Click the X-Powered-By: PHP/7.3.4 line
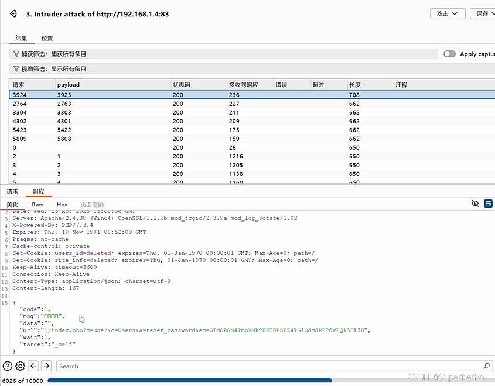The image size is (495, 386). [53, 225]
